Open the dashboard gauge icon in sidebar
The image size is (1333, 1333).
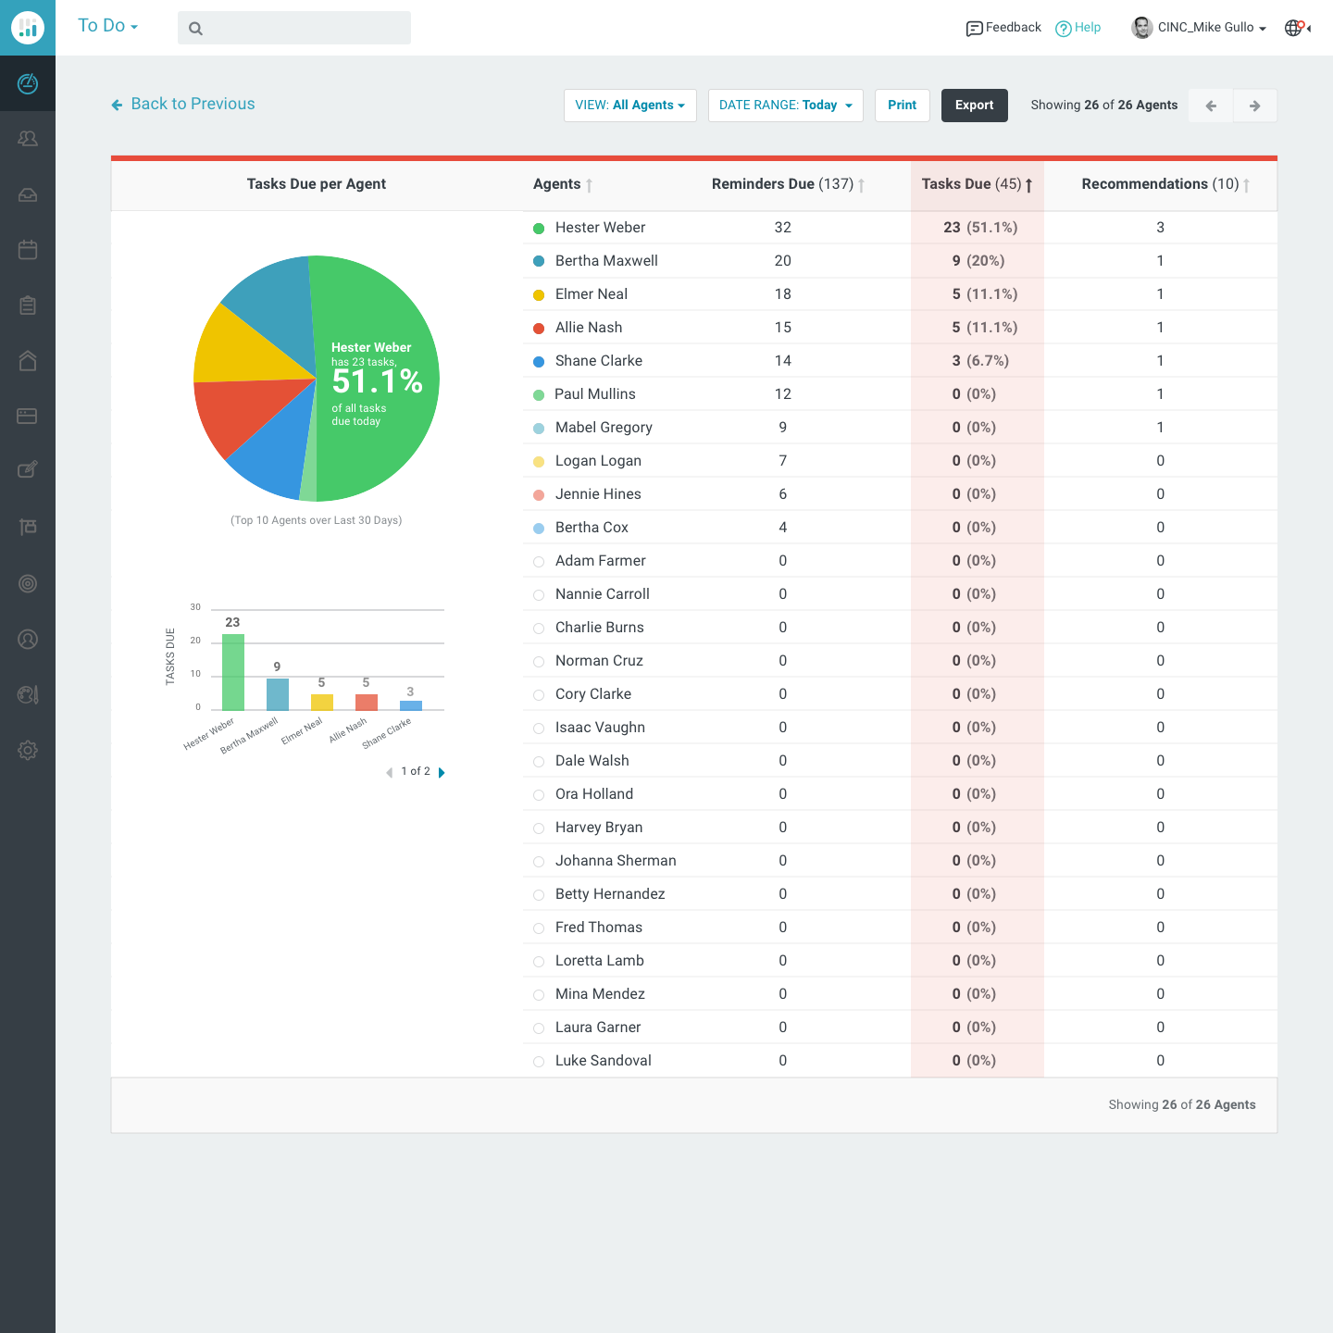[x=28, y=83]
